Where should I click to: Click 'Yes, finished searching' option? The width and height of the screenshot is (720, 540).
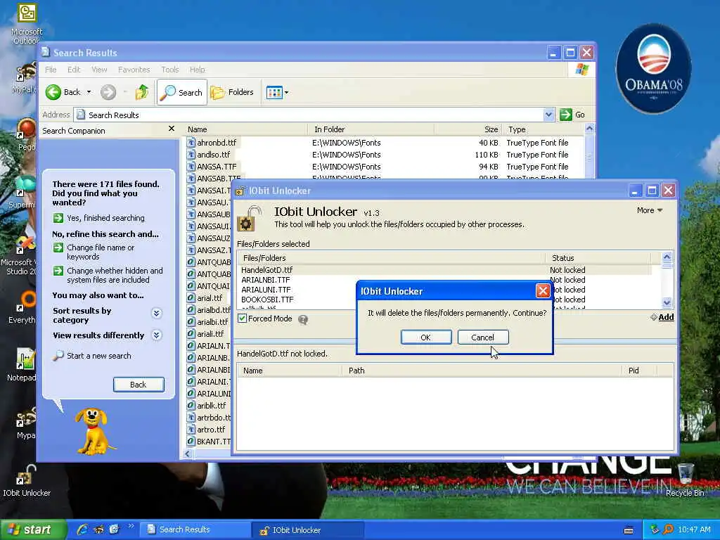point(105,218)
